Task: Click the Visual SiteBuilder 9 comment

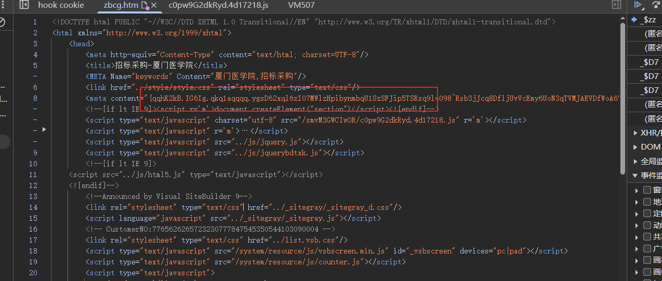Action: coord(169,196)
